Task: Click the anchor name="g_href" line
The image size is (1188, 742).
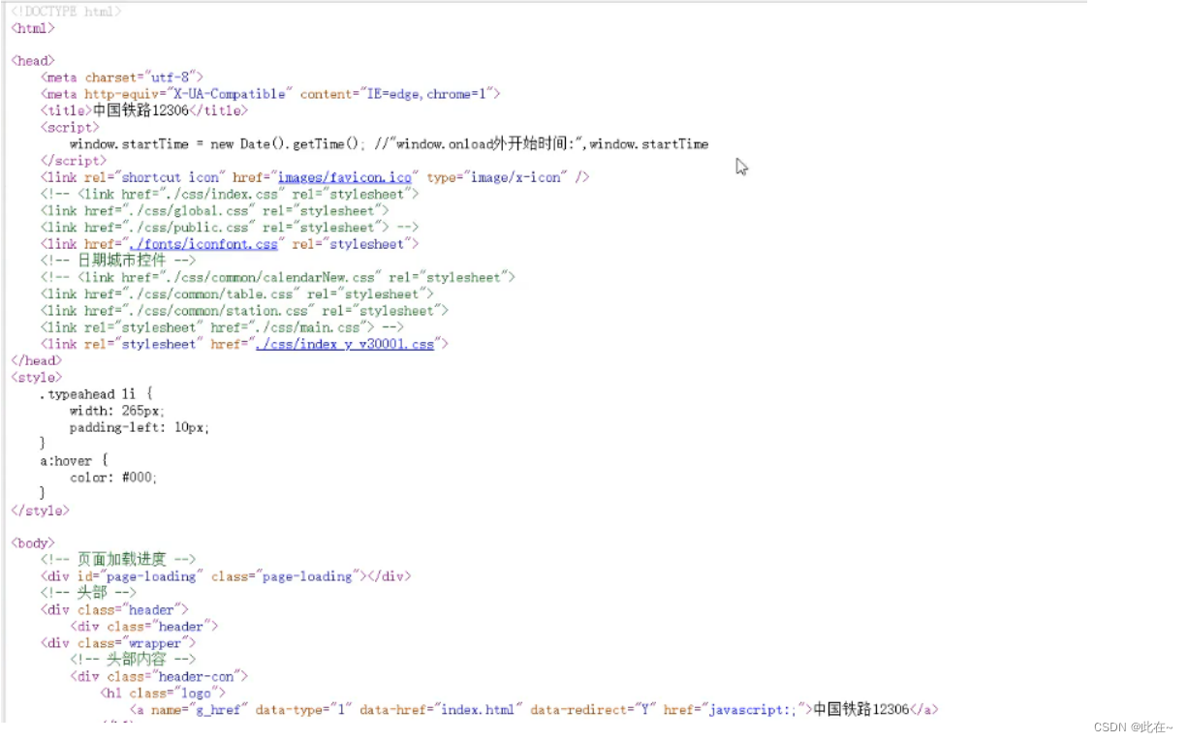Action: (x=534, y=709)
